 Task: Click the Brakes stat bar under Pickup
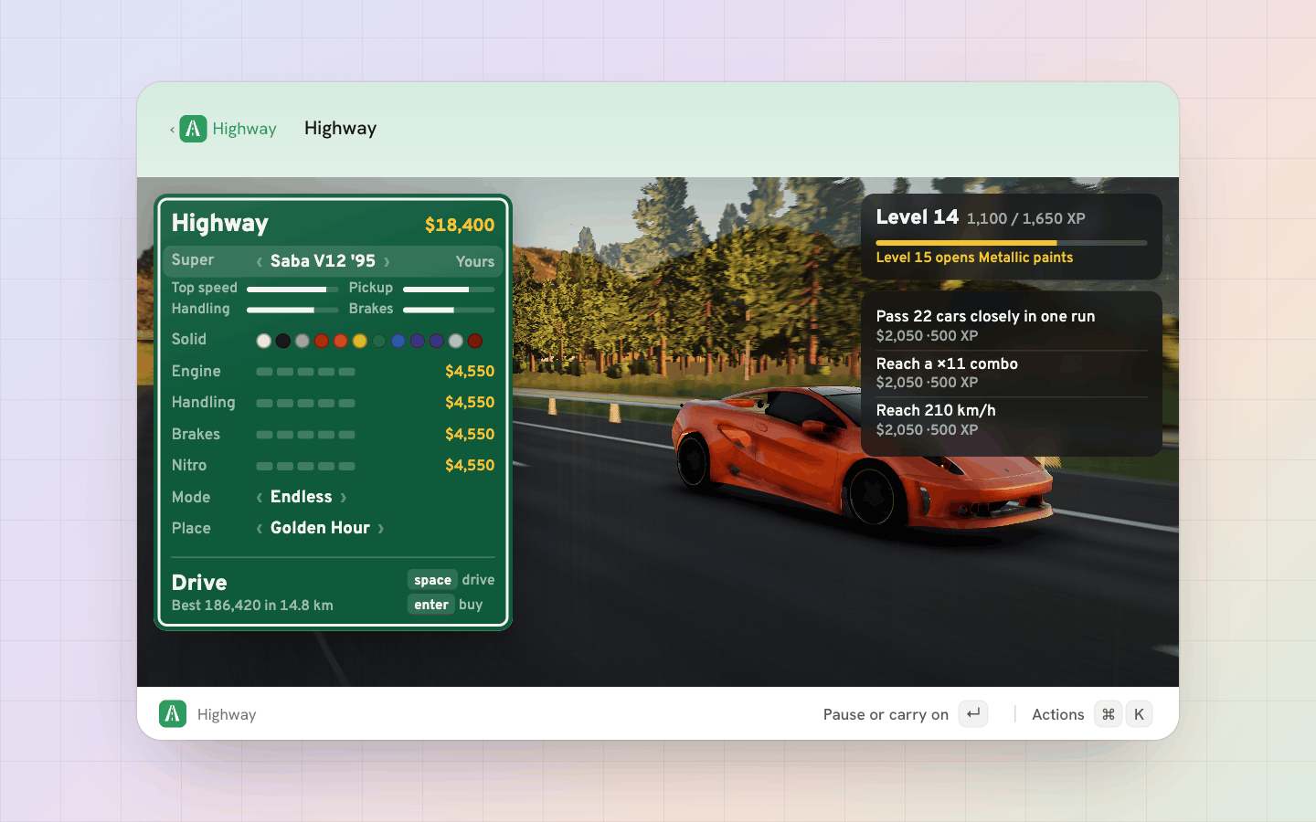tap(449, 310)
